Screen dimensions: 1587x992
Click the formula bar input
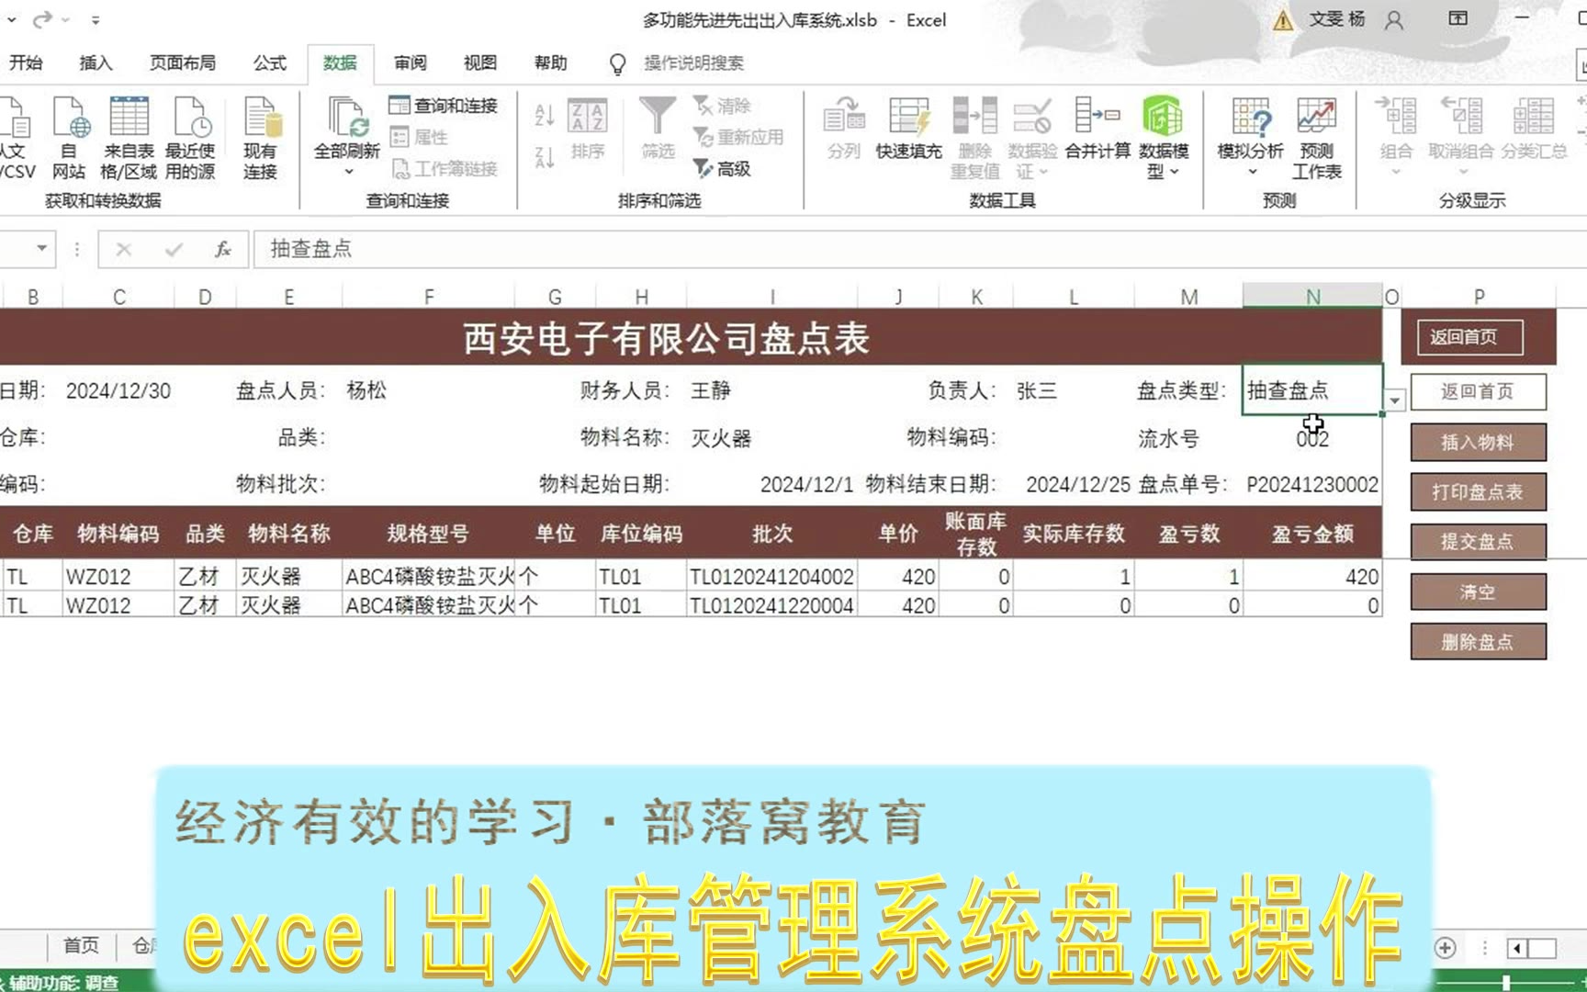[918, 249]
